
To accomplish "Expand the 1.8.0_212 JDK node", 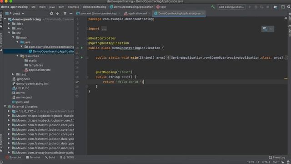I will click(9, 111).
